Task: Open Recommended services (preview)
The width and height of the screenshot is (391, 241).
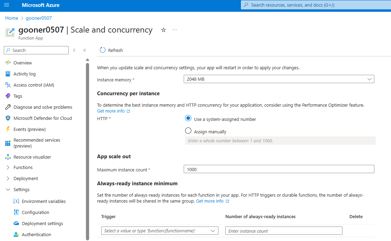Action: [37, 143]
